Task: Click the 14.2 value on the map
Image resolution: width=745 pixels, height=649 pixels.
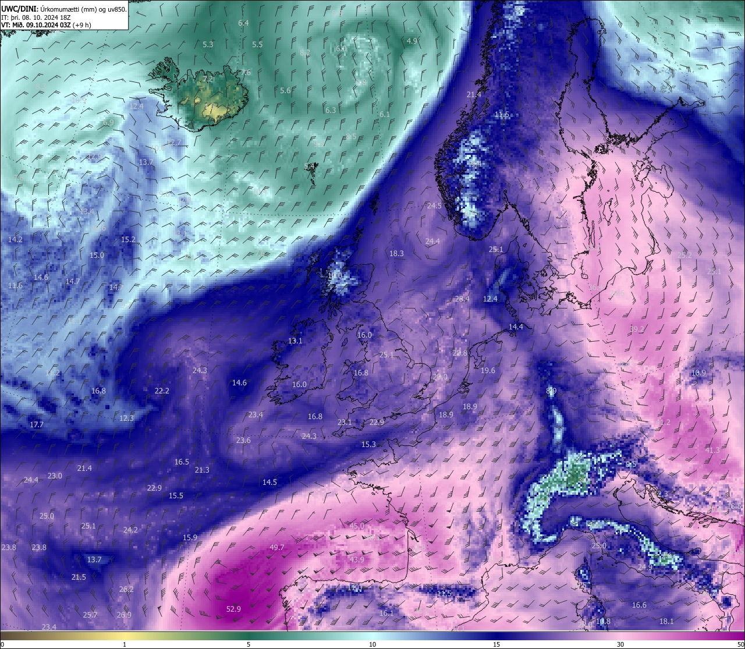Action: pos(15,239)
